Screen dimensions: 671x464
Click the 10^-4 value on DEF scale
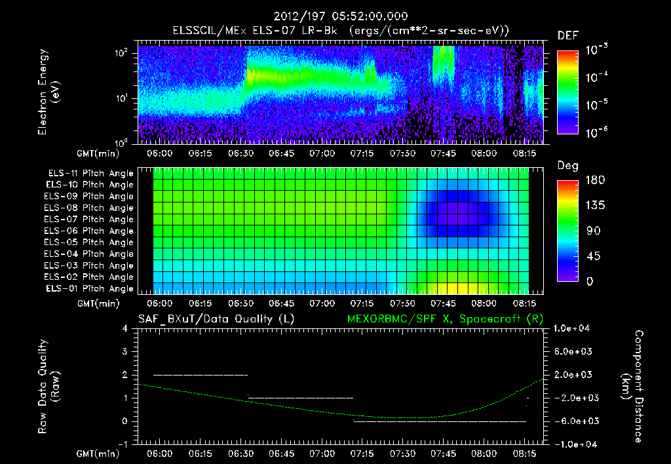pos(597,77)
